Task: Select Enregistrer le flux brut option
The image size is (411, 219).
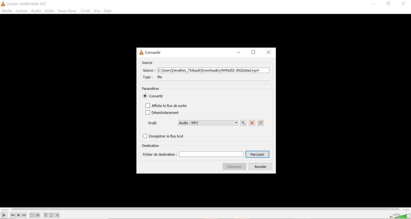Action: (145, 136)
